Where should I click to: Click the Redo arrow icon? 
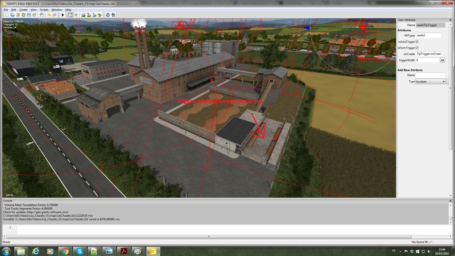[55, 15]
